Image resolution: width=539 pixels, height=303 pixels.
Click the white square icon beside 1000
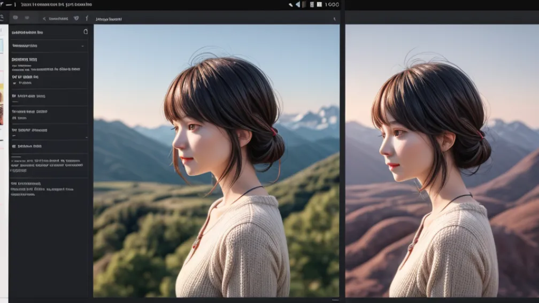(319, 4)
